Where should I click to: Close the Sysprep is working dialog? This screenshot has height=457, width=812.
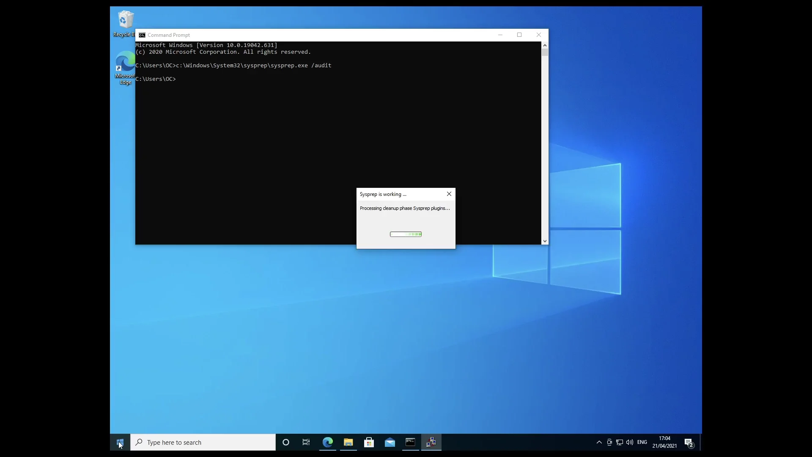click(449, 194)
